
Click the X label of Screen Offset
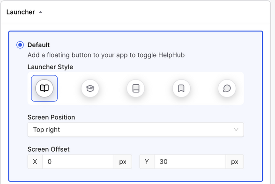[x=35, y=162]
